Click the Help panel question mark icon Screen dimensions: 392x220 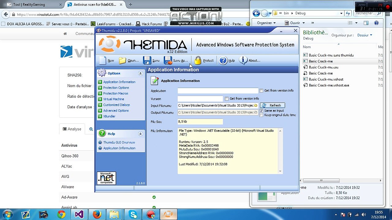tap(102, 134)
